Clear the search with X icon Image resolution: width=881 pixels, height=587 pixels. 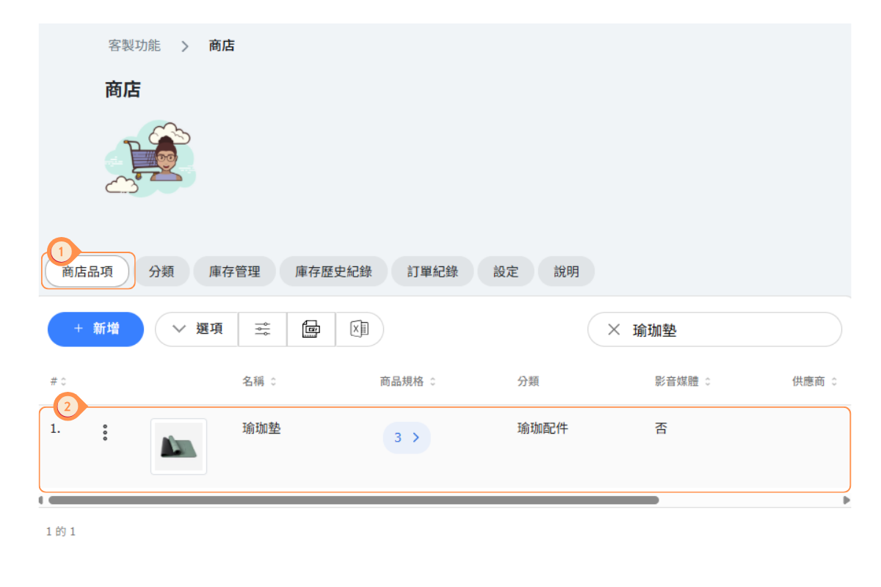614,330
